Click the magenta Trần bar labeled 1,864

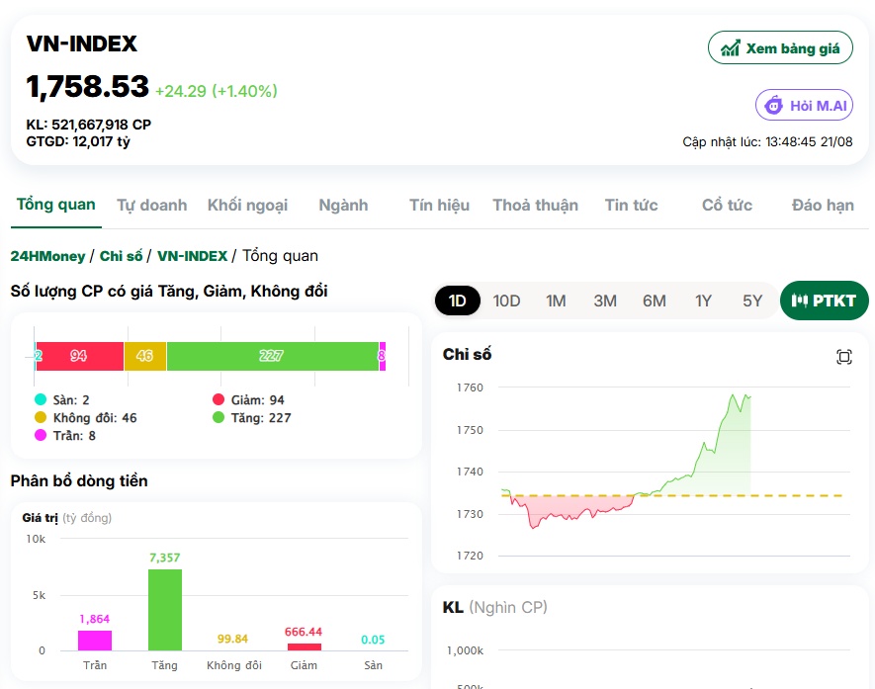tap(95, 641)
